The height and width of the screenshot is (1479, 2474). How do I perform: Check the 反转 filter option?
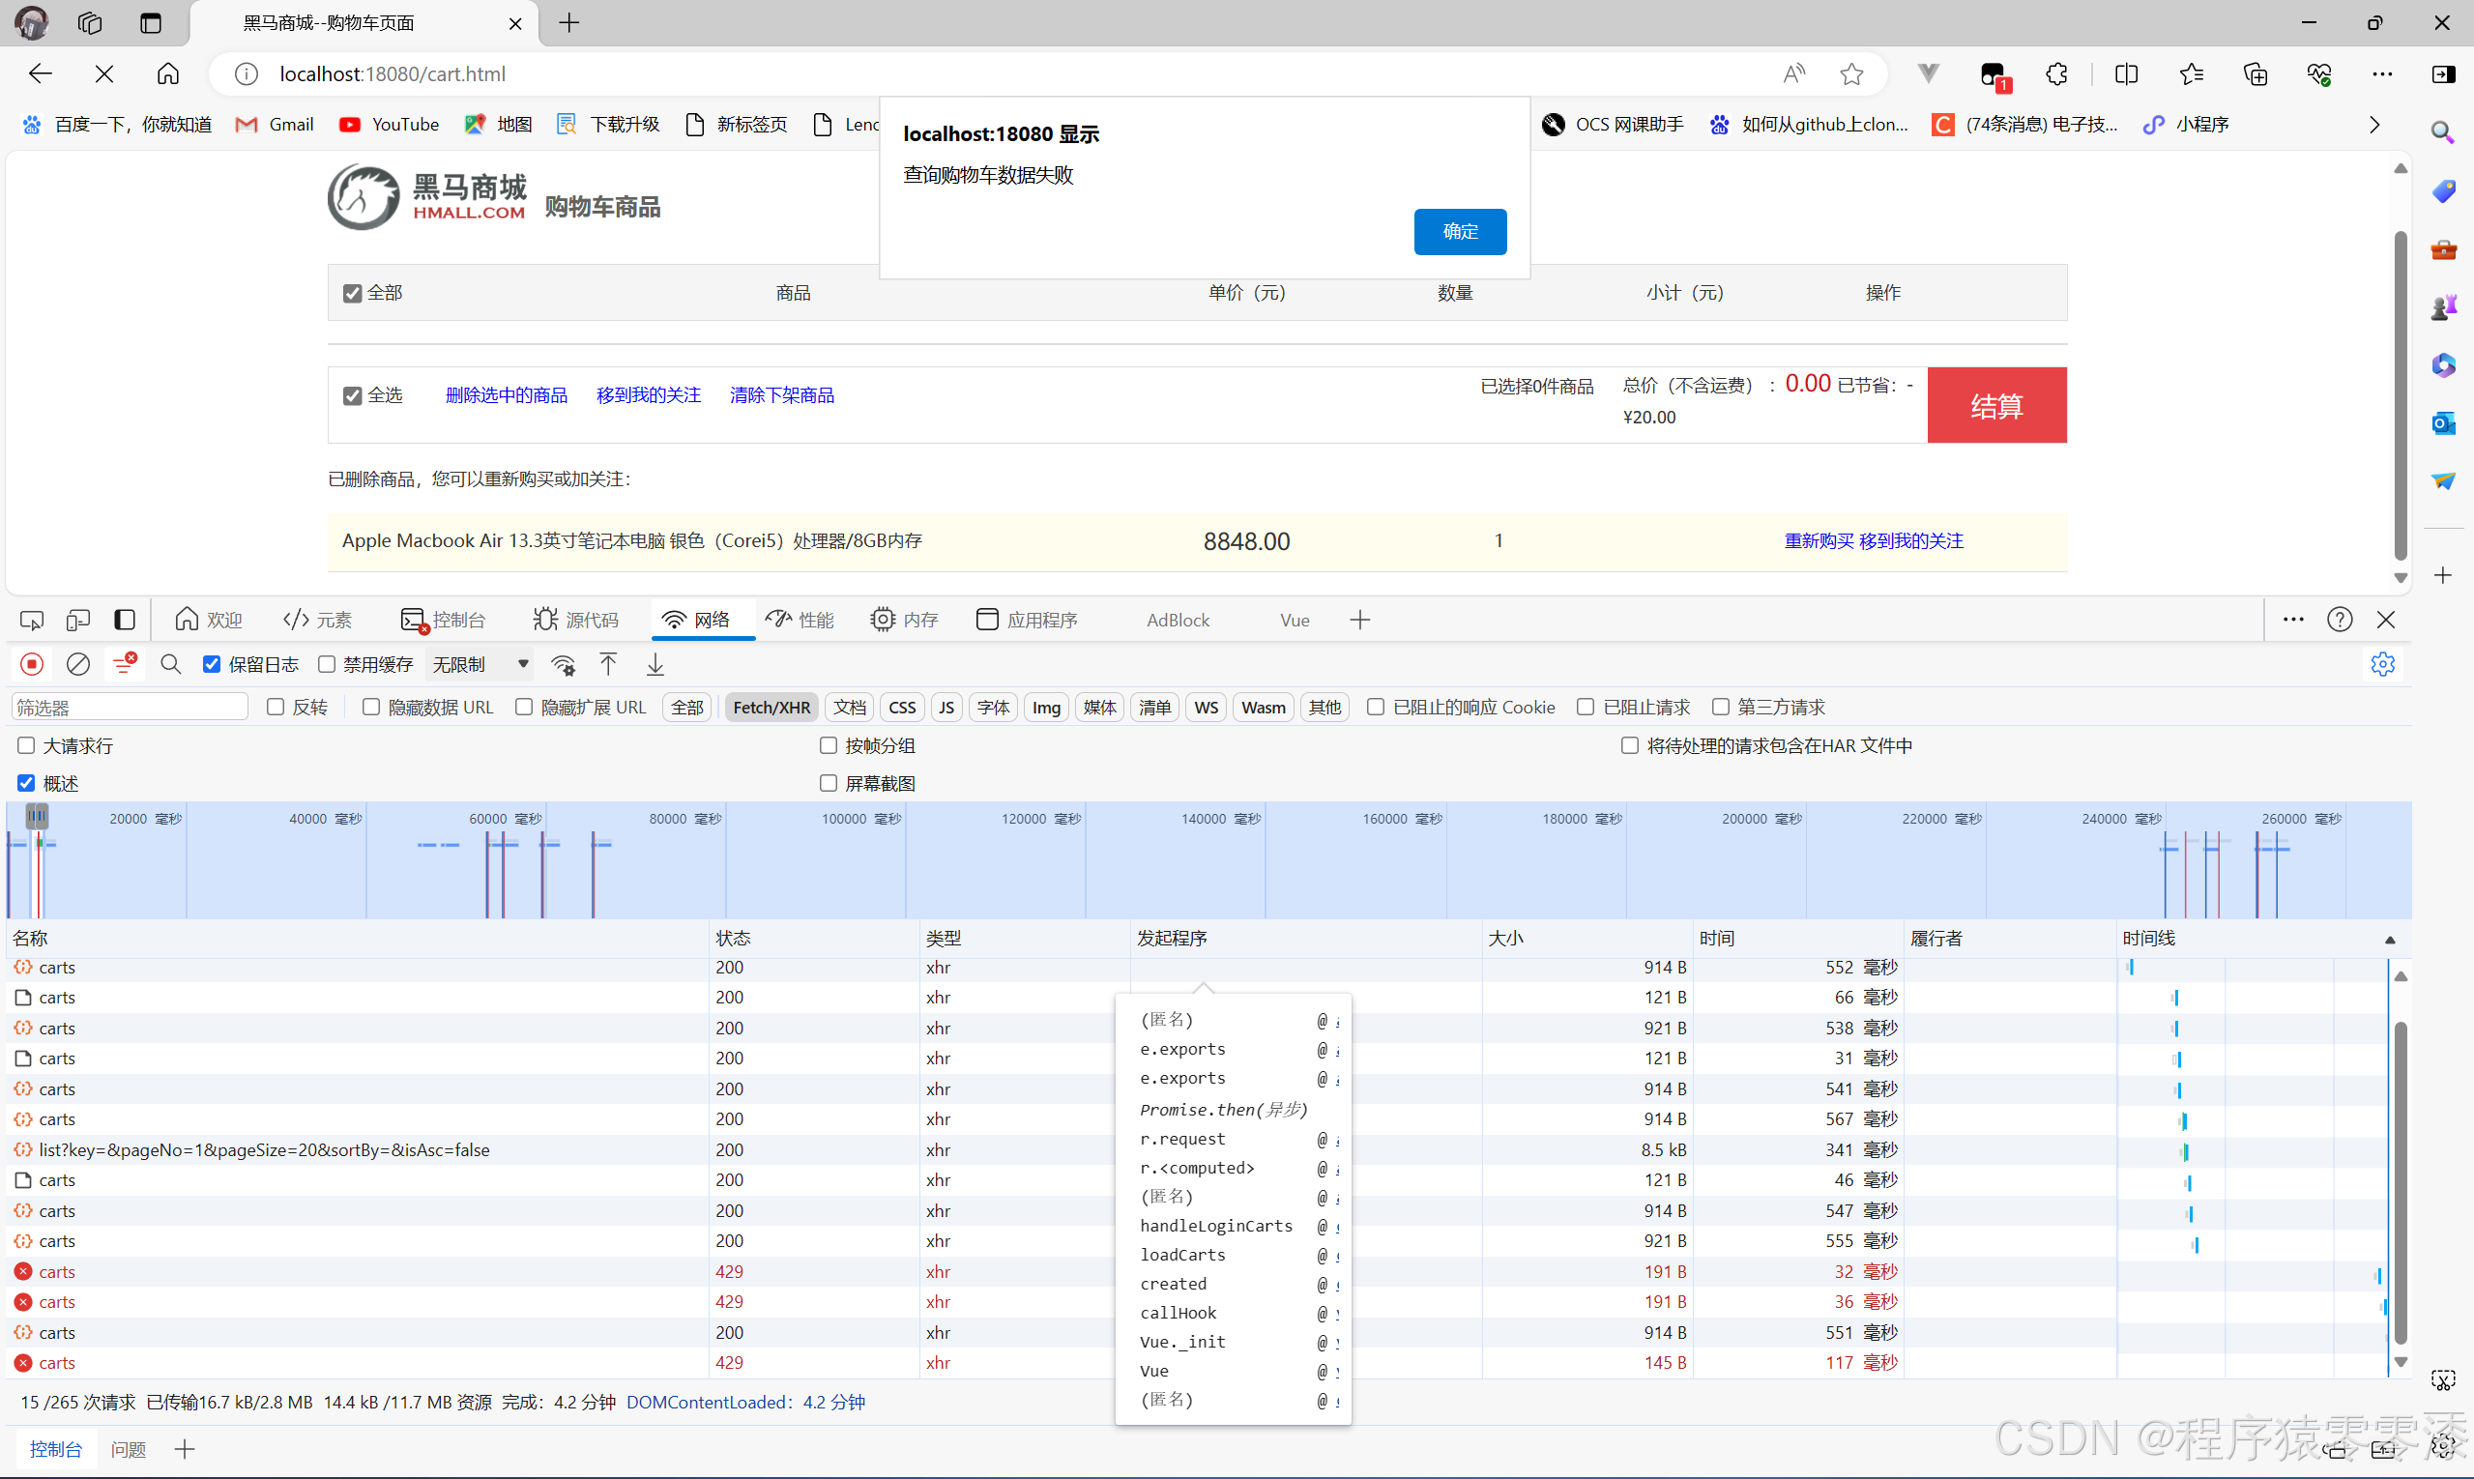click(276, 707)
